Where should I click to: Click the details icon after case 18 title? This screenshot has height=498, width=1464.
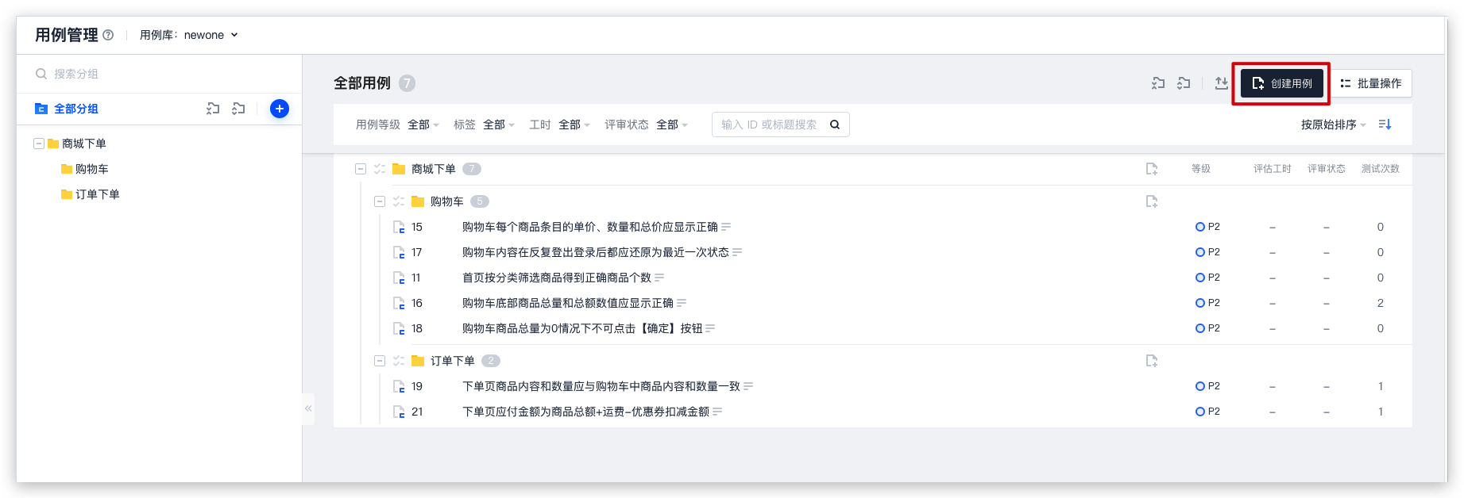click(710, 328)
